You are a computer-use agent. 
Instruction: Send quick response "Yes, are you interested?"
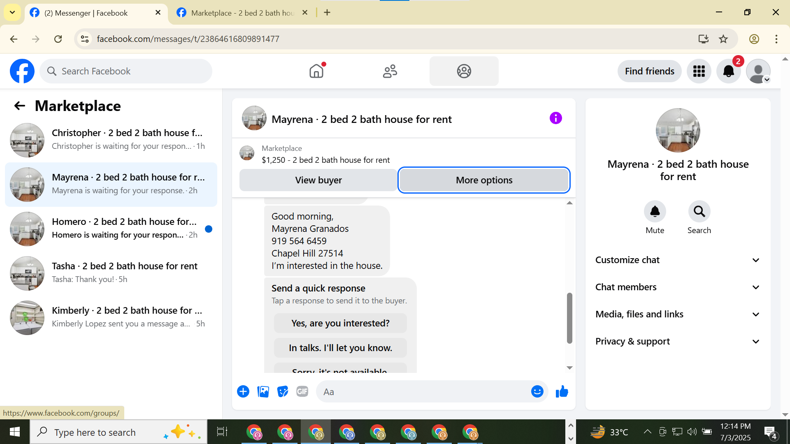340,323
